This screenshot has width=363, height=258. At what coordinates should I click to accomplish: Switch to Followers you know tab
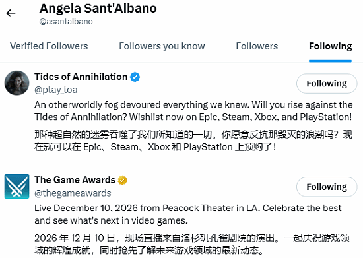pyautogui.click(x=162, y=46)
